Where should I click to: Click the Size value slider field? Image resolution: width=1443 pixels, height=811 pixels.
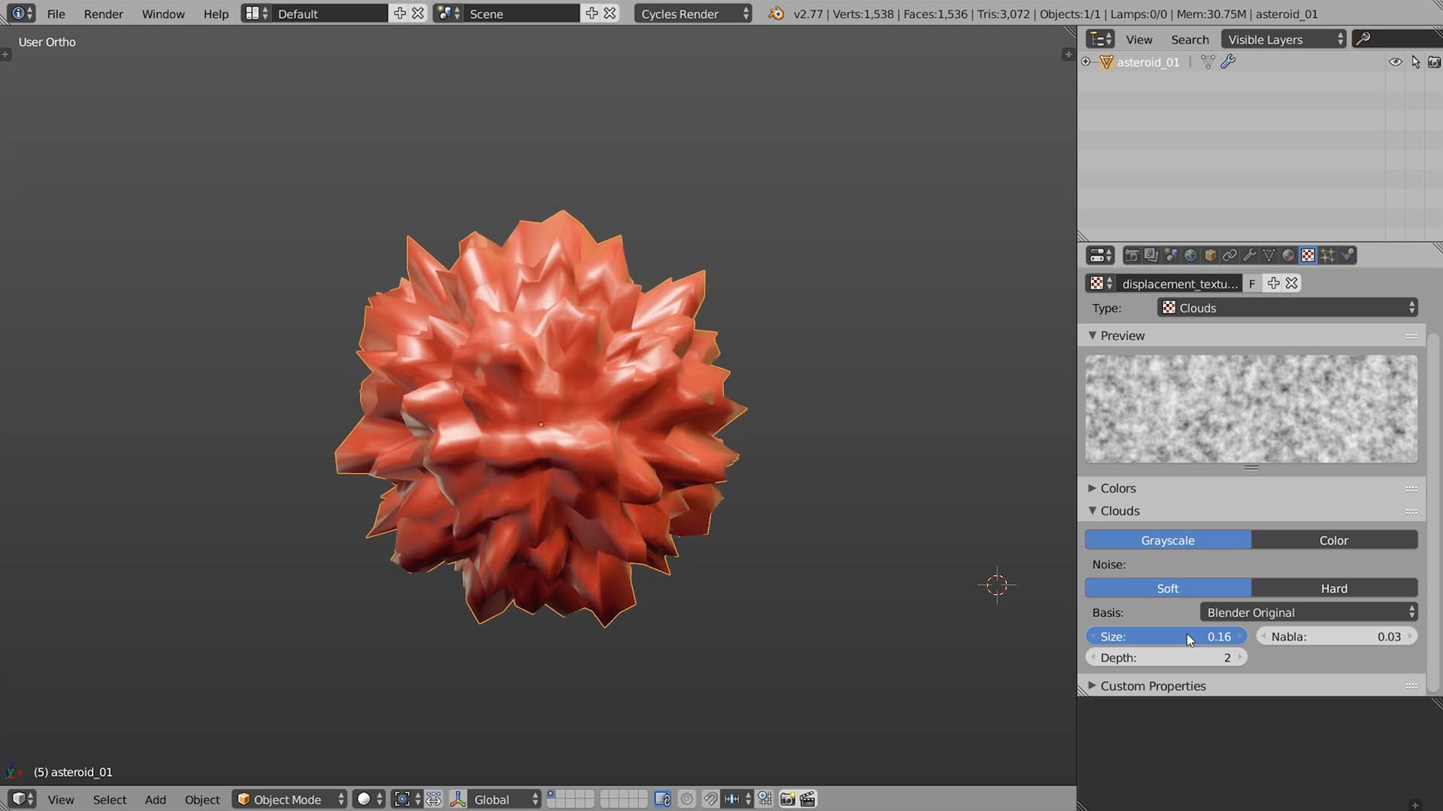[1166, 636]
